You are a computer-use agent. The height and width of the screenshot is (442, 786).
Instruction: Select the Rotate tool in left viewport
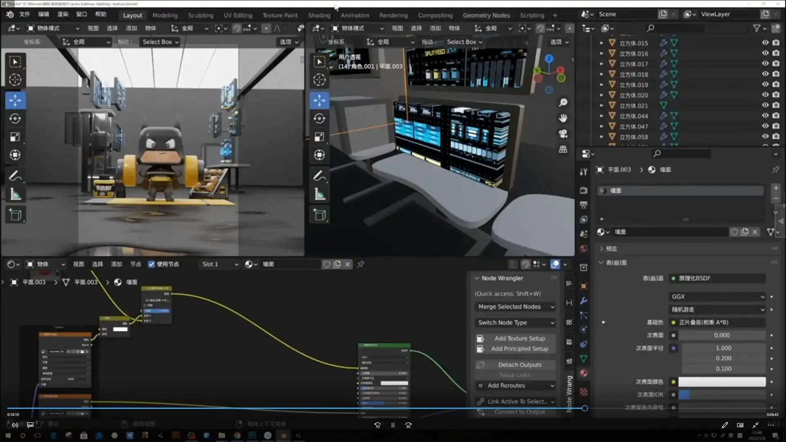coord(15,119)
